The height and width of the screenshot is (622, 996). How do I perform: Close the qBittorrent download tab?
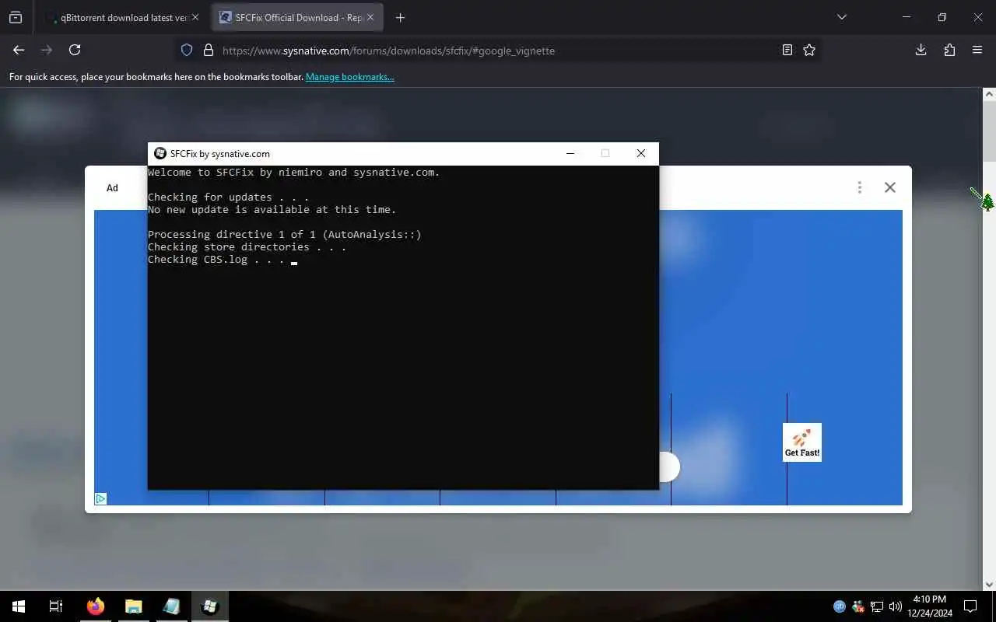point(195,17)
